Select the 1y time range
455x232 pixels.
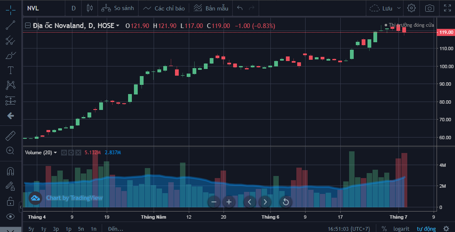[x=44, y=229]
